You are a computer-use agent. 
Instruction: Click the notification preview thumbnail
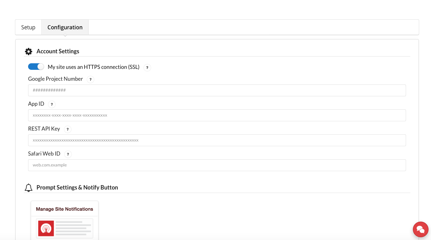tap(64, 228)
